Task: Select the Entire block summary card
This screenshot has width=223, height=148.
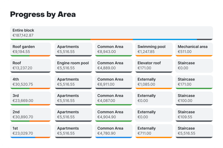Action: point(111,33)
